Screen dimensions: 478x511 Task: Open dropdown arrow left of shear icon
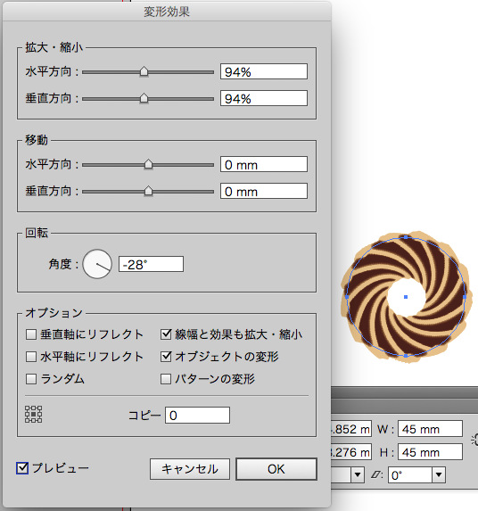358,474
